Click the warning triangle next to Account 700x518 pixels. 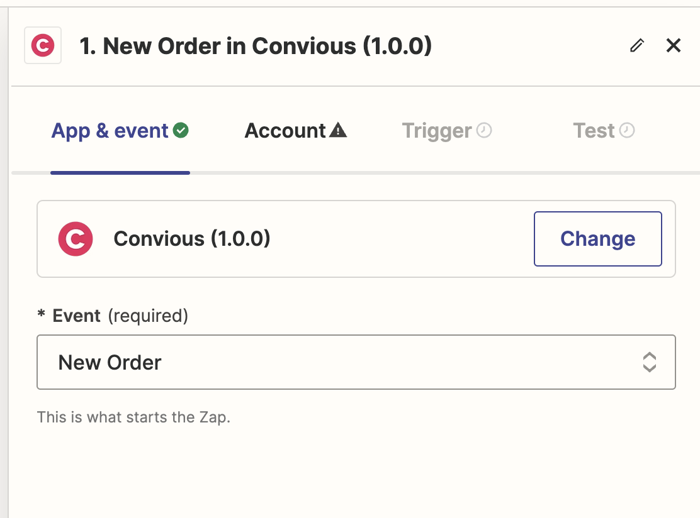(338, 131)
